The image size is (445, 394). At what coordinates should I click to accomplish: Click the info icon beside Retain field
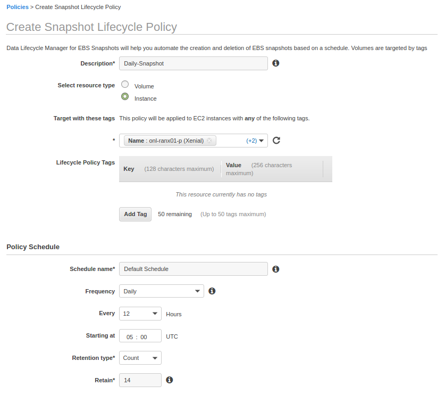pos(170,380)
